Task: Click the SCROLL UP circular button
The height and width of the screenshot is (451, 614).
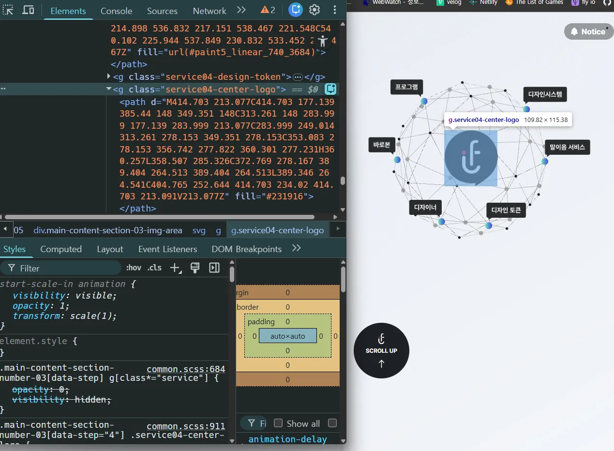Action: [381, 351]
